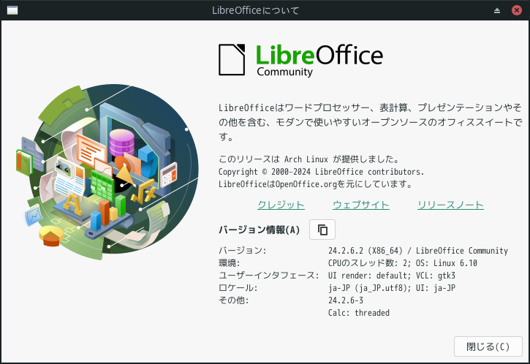Click the Copyright 2000-2024 contributors line
The width and height of the screenshot is (530, 364).
tap(321, 171)
